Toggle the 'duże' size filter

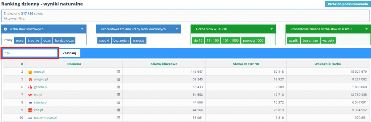tap(47, 40)
